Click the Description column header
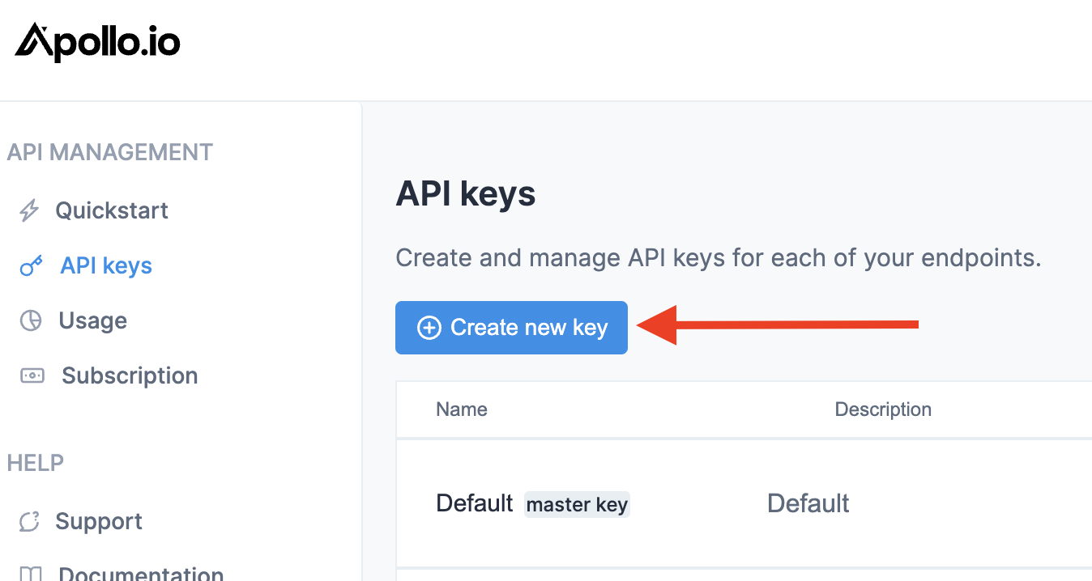1092x581 pixels. pyautogui.click(x=883, y=409)
